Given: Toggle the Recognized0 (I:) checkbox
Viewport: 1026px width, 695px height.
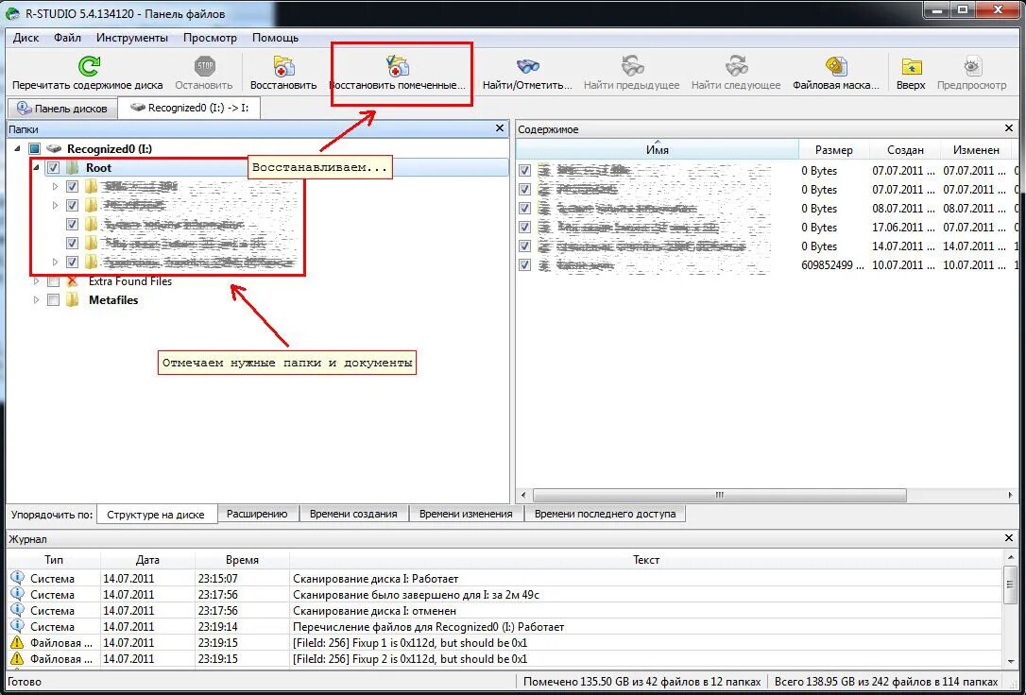Looking at the screenshot, I should pyautogui.click(x=35, y=149).
